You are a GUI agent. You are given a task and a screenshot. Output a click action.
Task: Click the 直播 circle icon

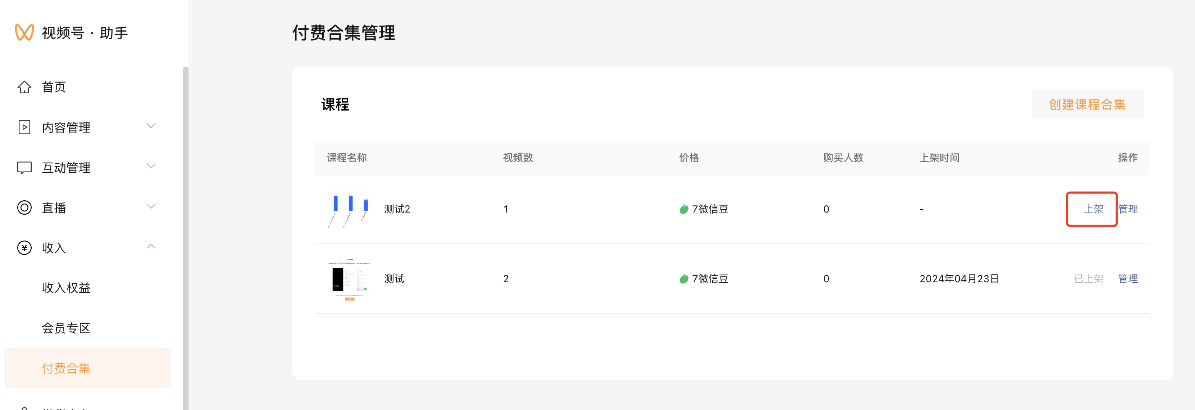(24, 208)
